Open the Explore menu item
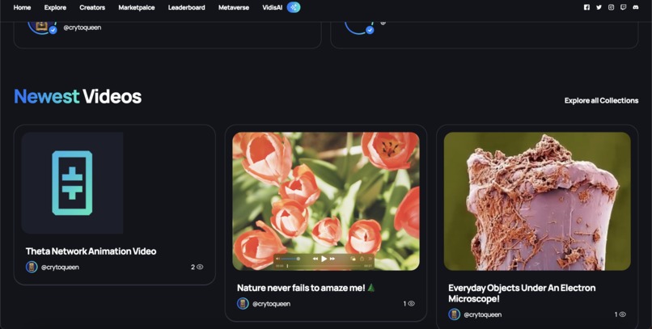The image size is (652, 329). [55, 7]
